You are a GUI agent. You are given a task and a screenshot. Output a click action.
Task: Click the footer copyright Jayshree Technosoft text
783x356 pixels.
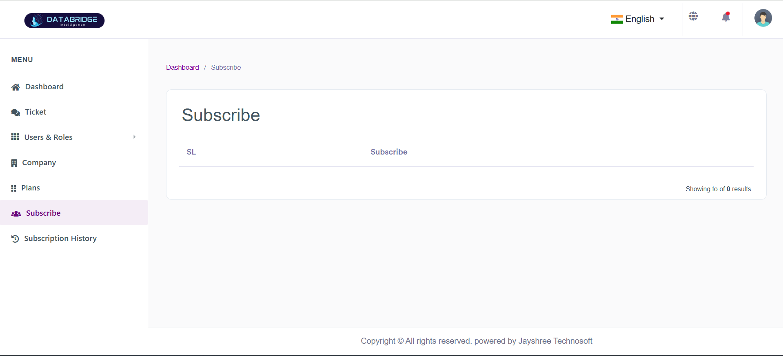[x=477, y=341]
